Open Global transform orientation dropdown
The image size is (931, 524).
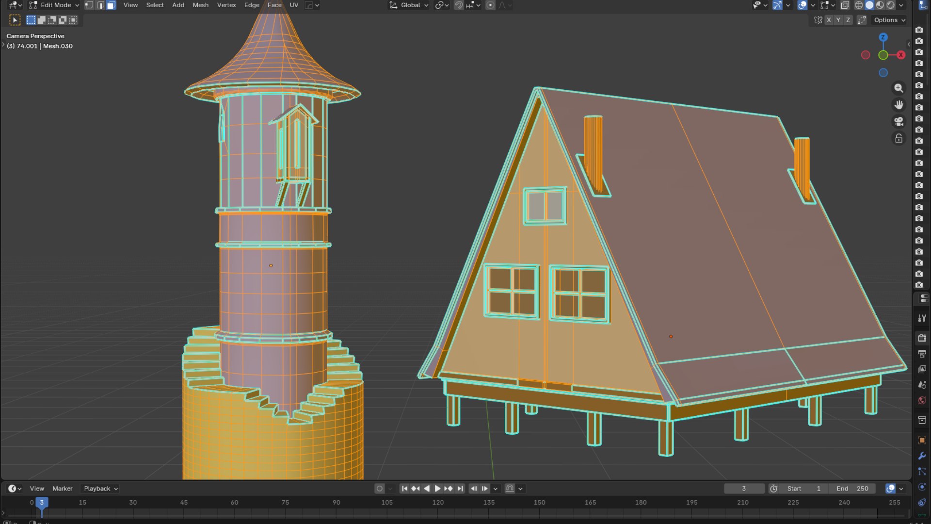coord(409,5)
